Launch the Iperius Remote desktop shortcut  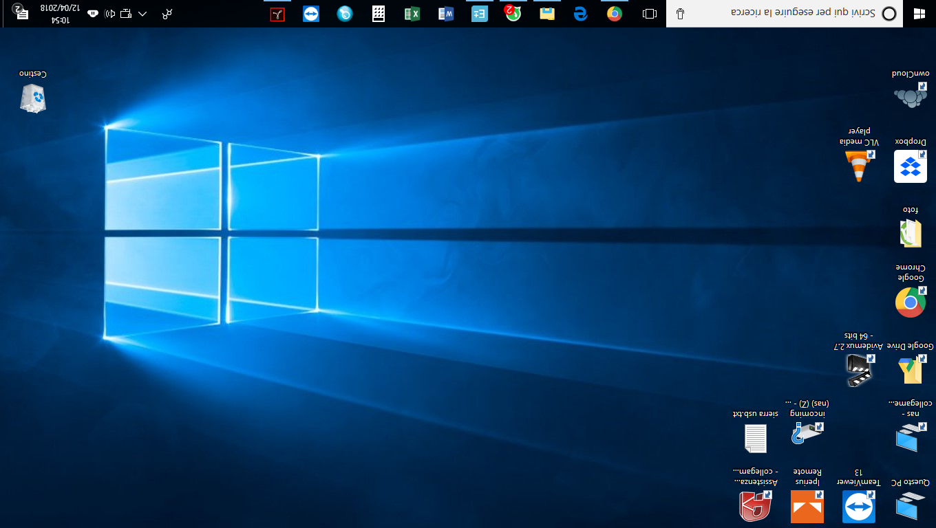[807, 495]
